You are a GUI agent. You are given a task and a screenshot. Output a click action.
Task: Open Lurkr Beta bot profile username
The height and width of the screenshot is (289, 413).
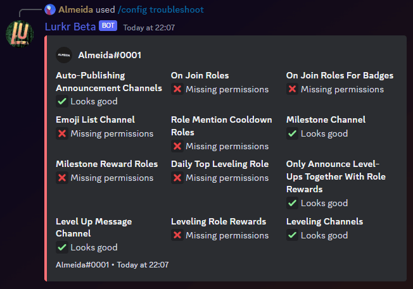[69, 27]
